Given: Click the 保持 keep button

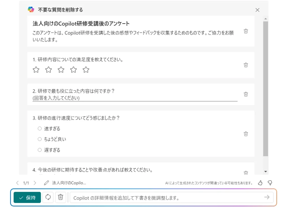Looking at the screenshot, I should coord(27,197).
